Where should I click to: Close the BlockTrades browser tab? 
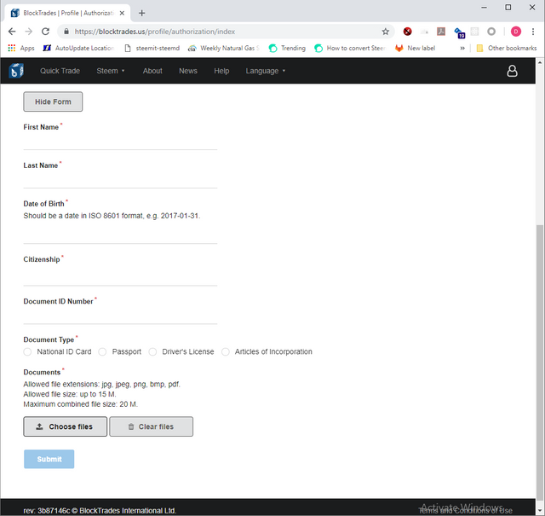click(x=122, y=14)
